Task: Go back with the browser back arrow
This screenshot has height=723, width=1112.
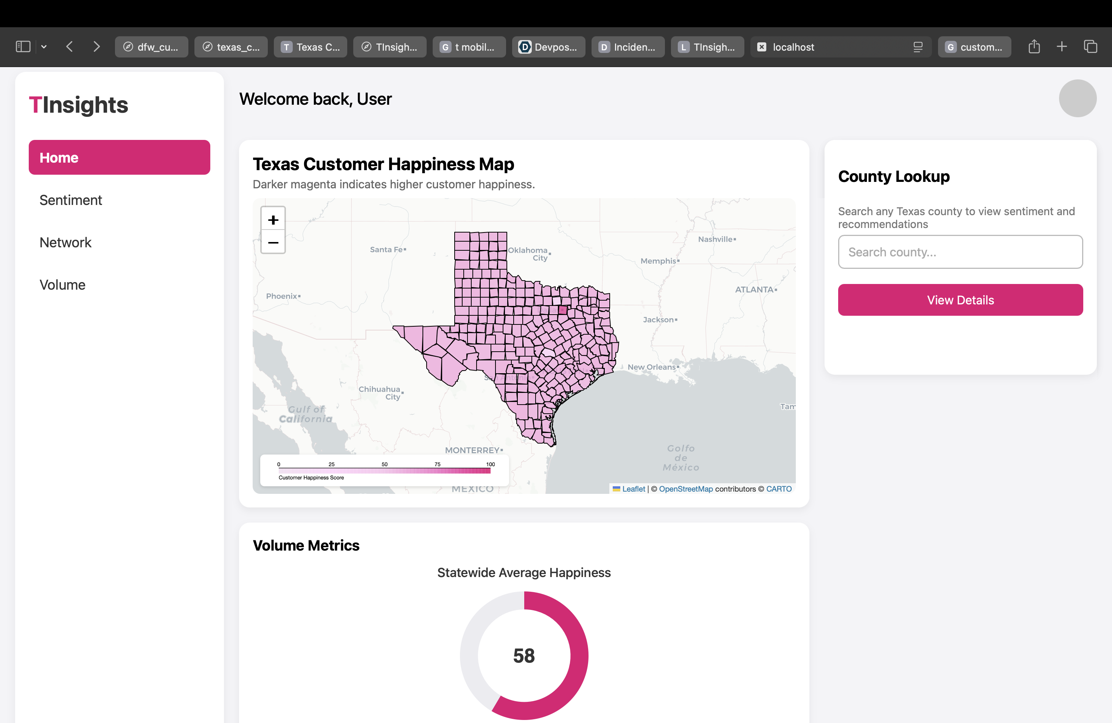Action: [70, 47]
